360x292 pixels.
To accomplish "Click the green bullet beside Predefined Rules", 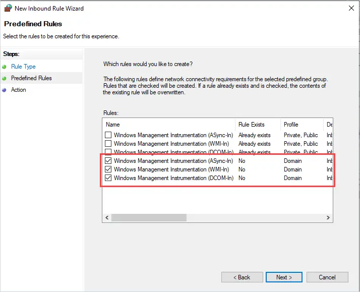I will pos(4,79).
